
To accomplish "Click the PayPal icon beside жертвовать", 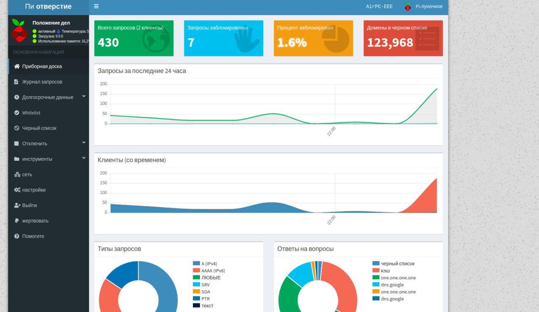I will click(16, 221).
